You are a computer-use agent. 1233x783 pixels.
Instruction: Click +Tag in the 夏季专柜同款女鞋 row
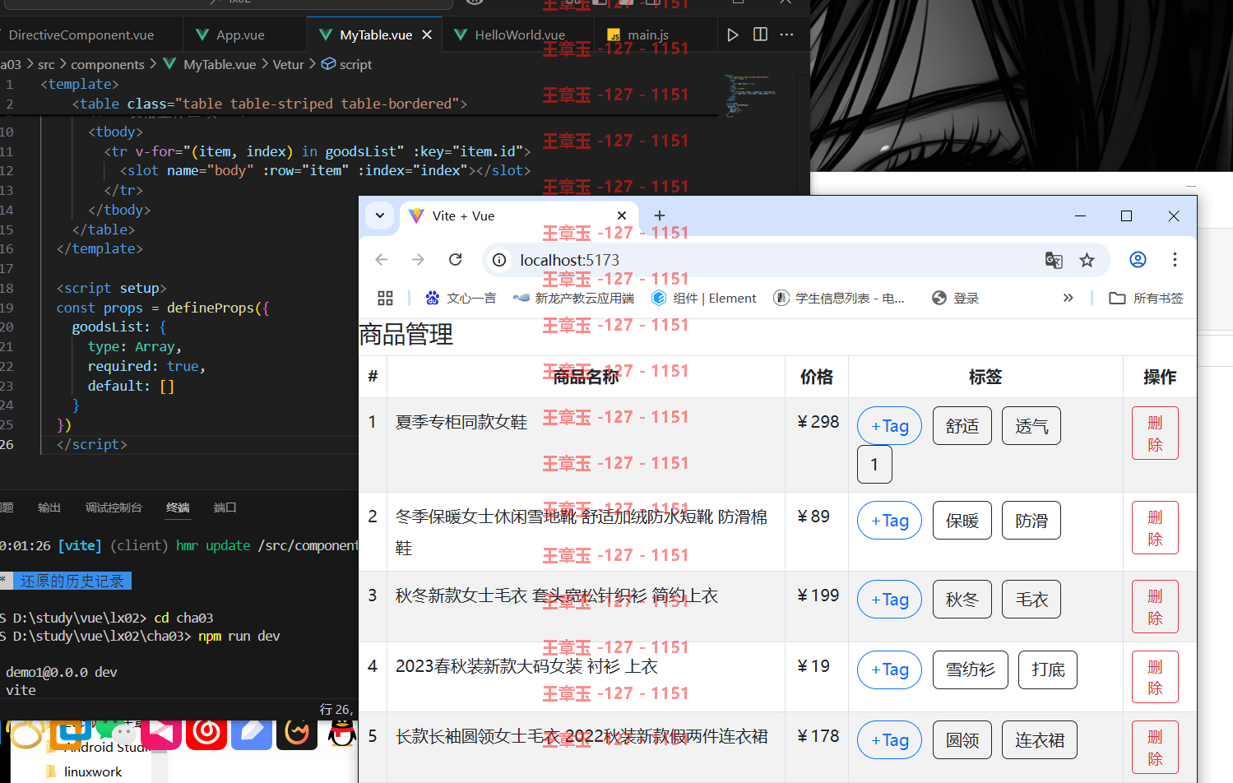(889, 426)
